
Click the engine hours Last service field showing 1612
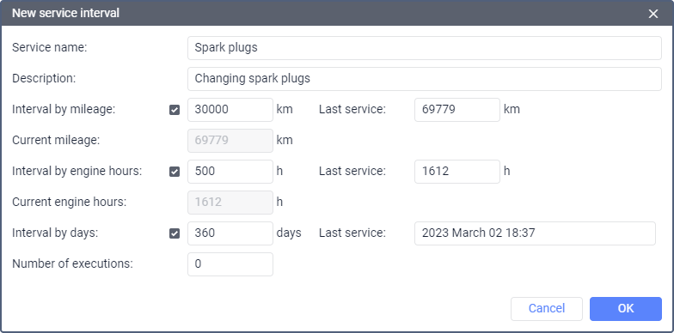click(457, 172)
